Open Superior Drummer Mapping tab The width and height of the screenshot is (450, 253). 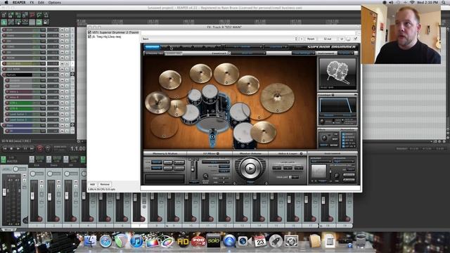pyautogui.click(x=186, y=46)
